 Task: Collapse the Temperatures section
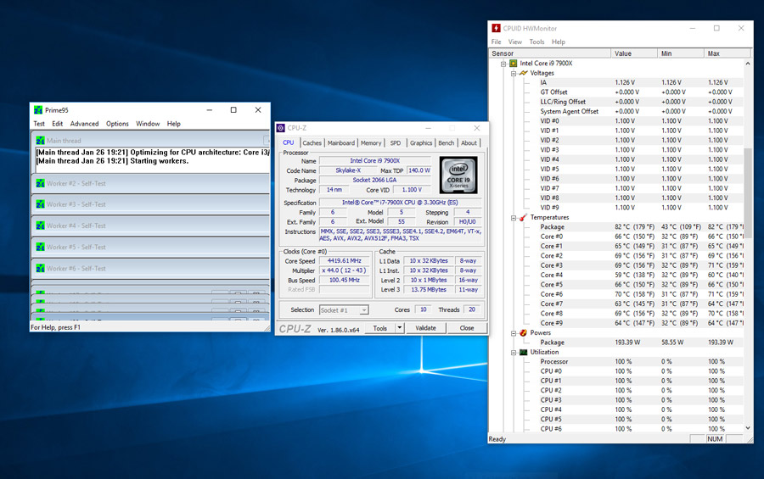click(514, 218)
